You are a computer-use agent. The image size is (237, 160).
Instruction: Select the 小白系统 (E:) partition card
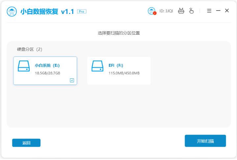pyautogui.click(x=45, y=71)
